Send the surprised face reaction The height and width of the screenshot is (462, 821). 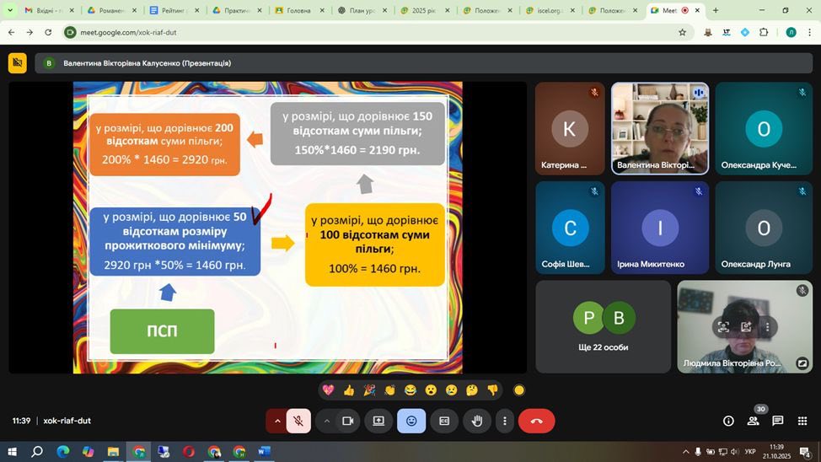431,390
